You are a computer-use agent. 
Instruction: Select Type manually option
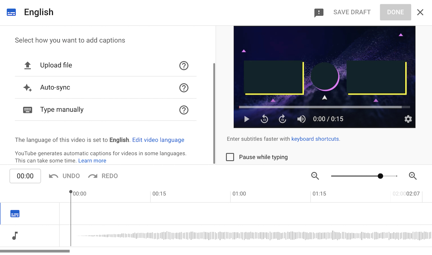click(62, 109)
